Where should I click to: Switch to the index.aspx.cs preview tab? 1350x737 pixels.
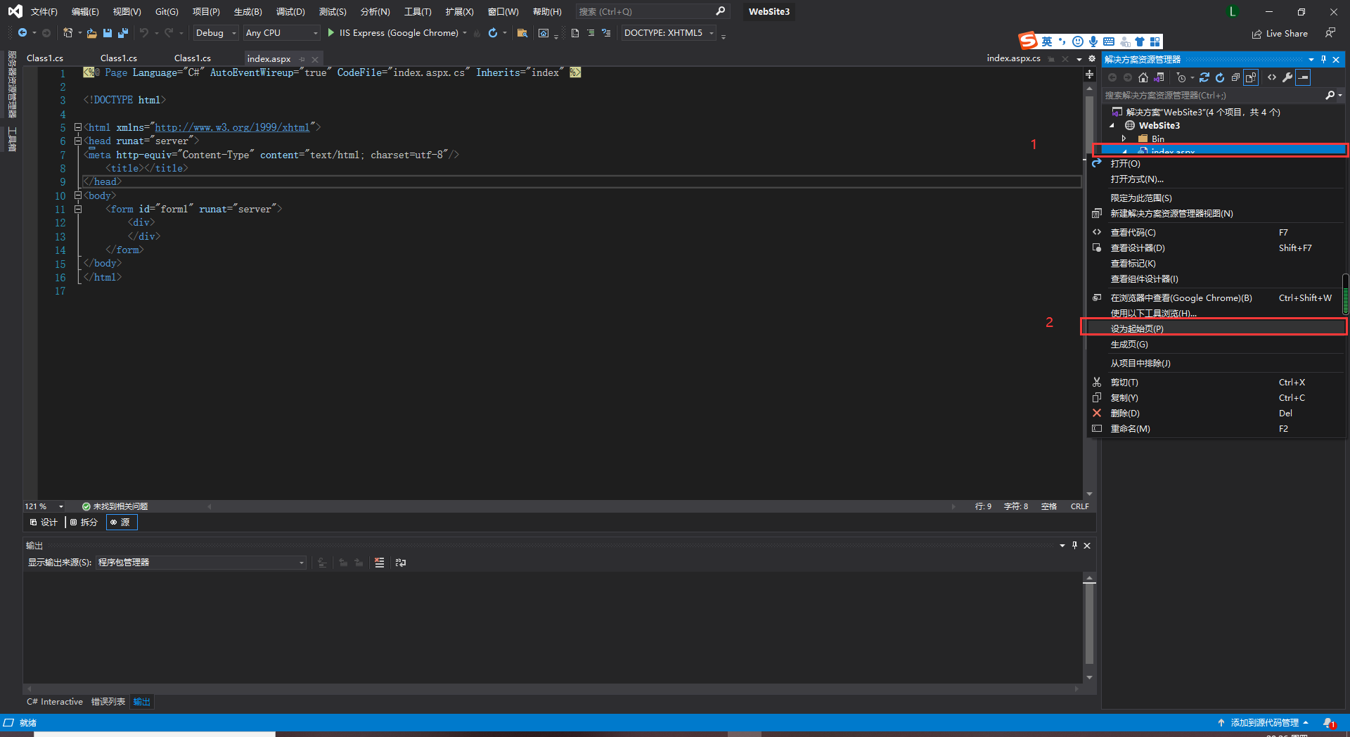pyautogui.click(x=1013, y=58)
